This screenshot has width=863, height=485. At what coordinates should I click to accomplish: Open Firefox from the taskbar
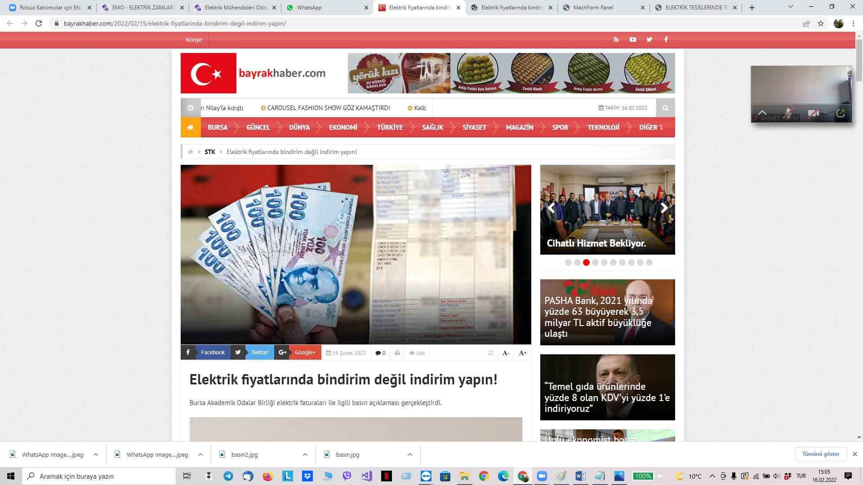point(267,476)
